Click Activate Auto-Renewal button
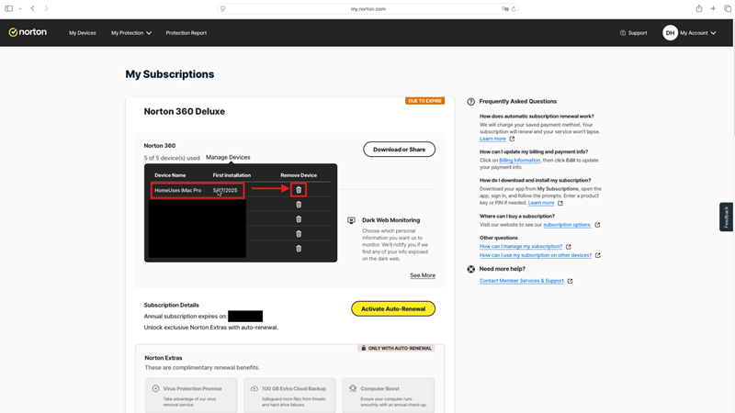 tap(393, 308)
